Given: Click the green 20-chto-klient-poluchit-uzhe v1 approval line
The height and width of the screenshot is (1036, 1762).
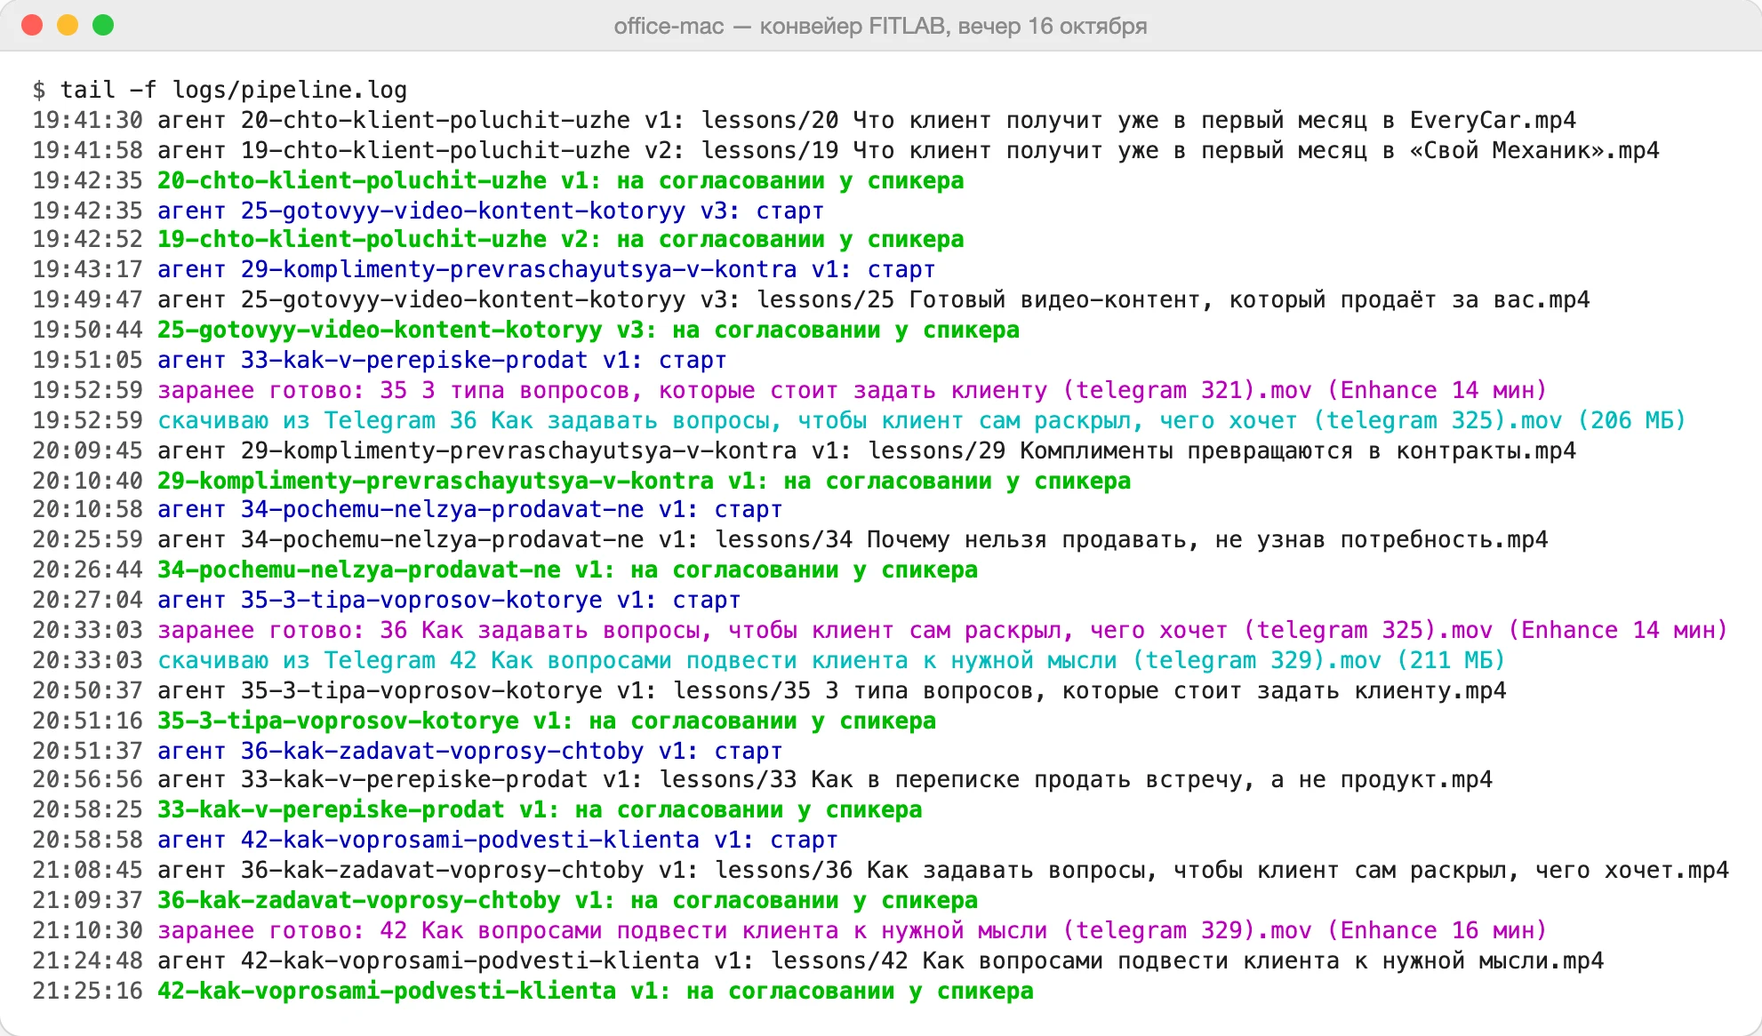Looking at the screenshot, I should click(499, 180).
